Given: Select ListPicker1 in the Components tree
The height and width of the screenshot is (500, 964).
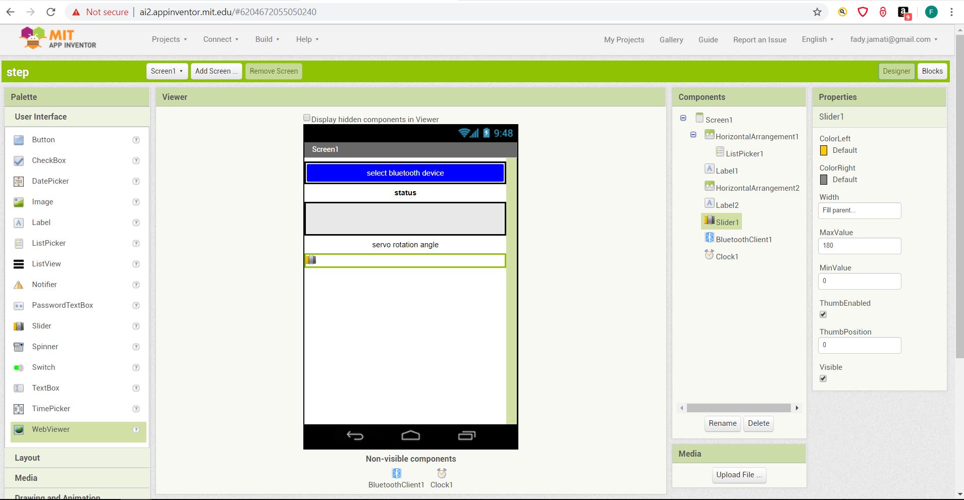Looking at the screenshot, I should tap(744, 153).
